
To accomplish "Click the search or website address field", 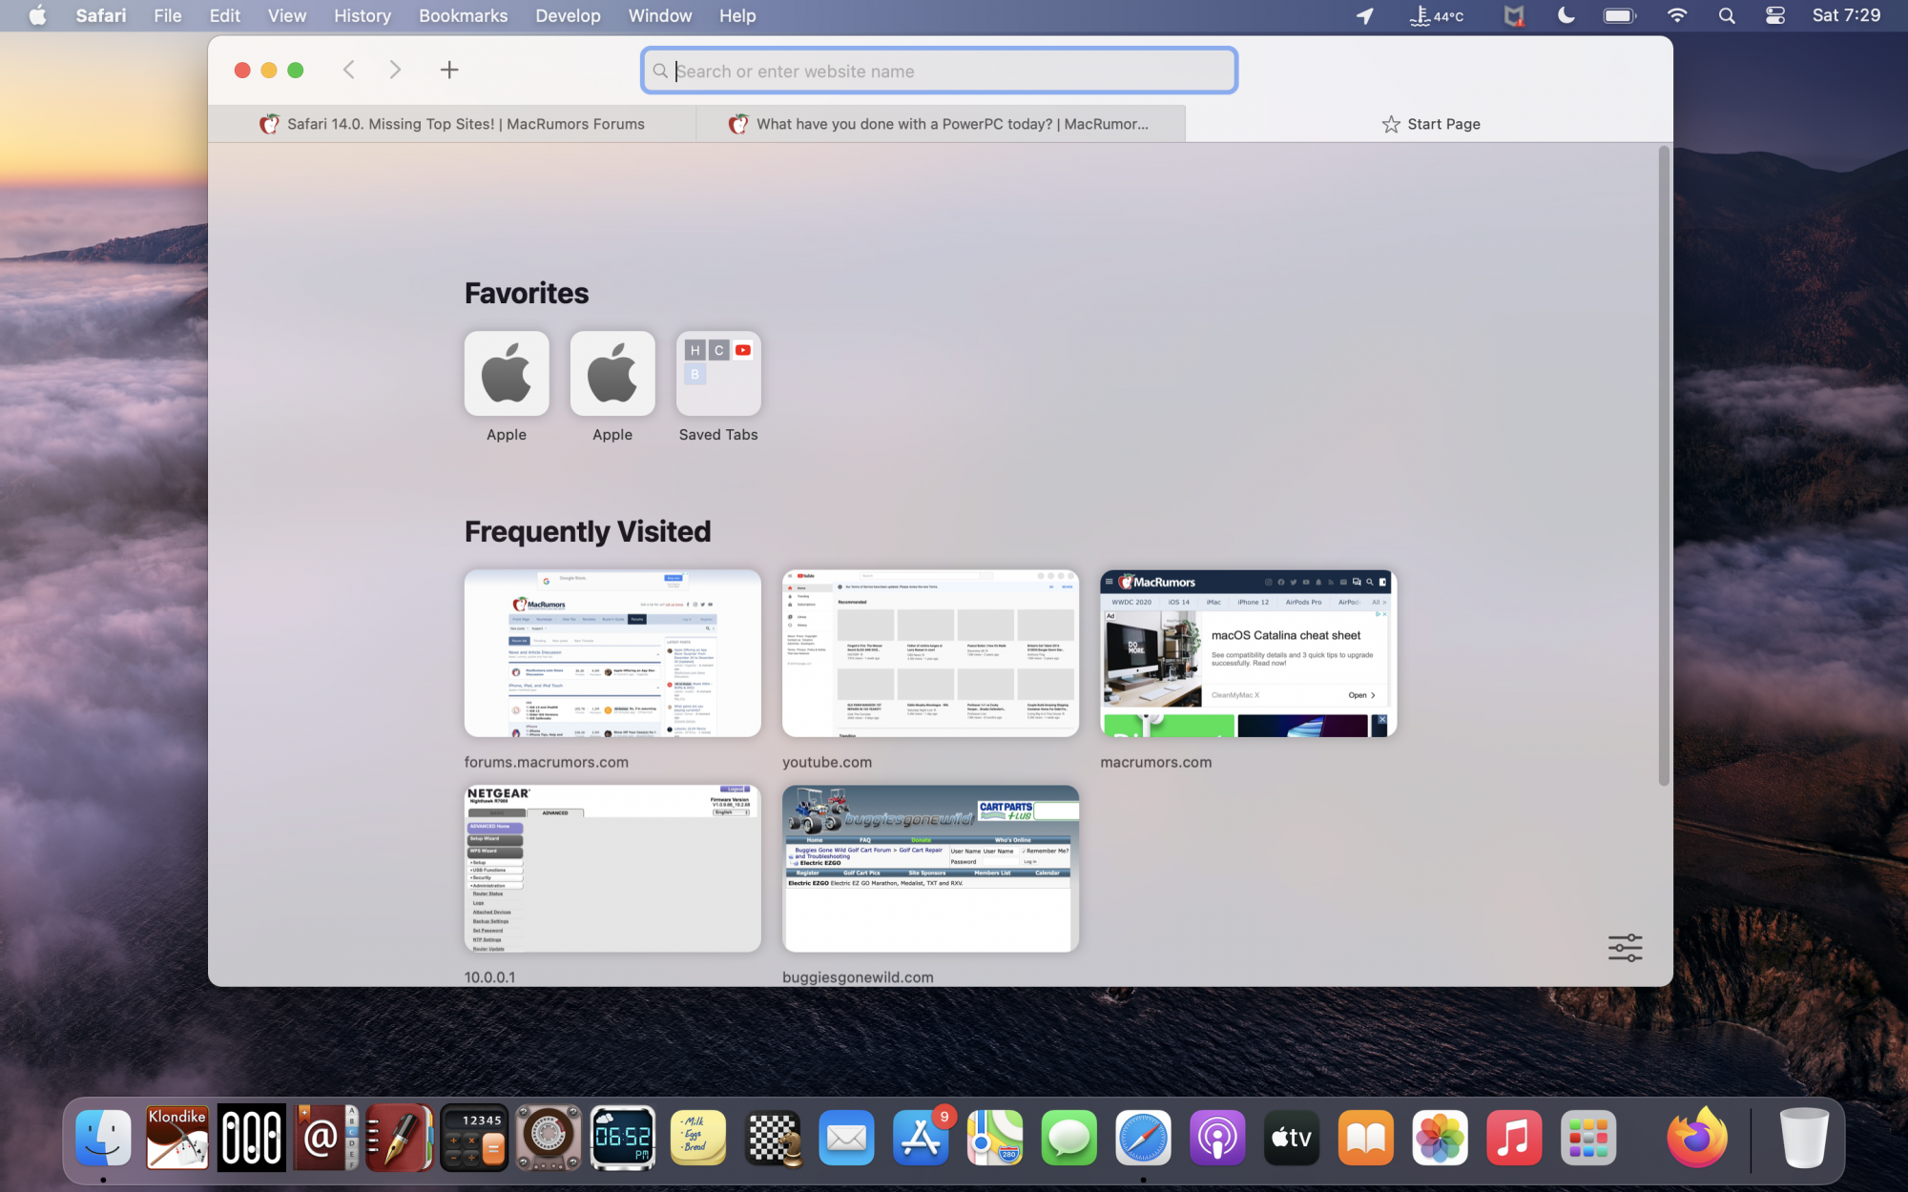I will click(940, 72).
